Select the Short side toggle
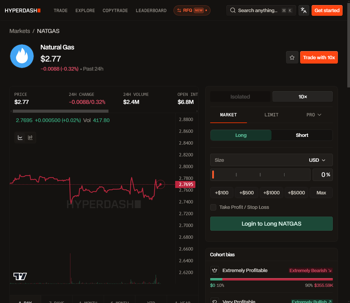The height and width of the screenshot is (303, 350). point(302,135)
